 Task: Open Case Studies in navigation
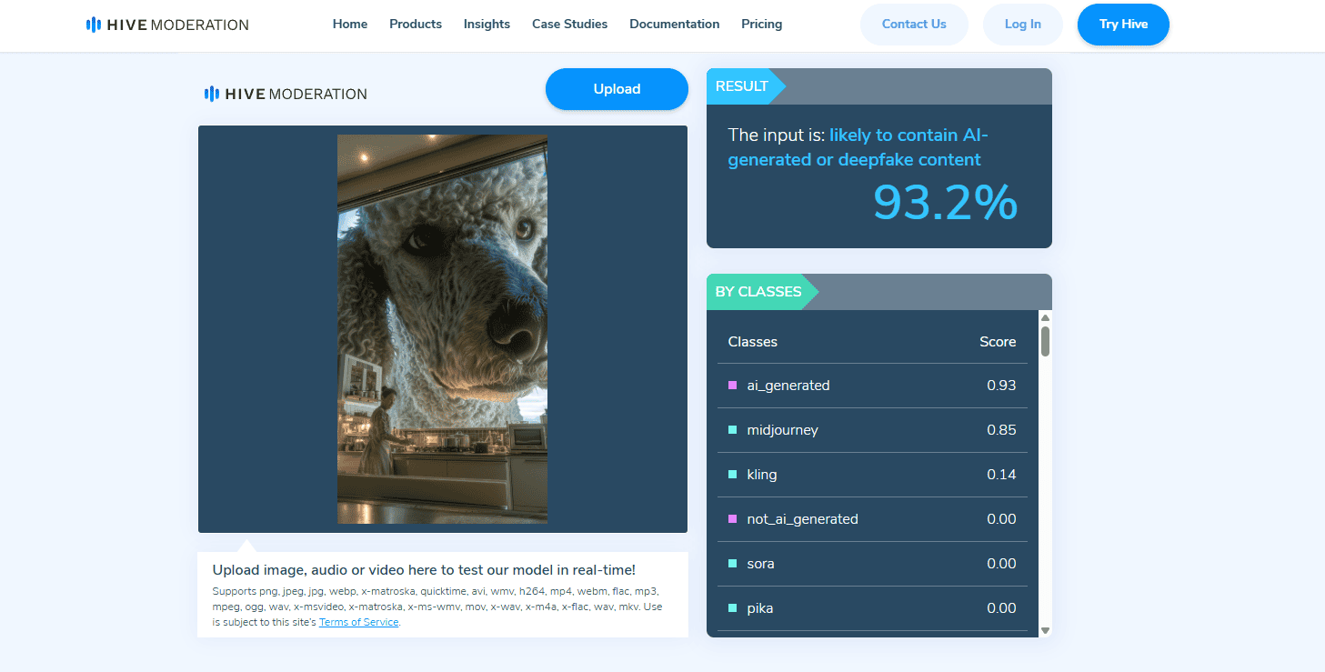click(569, 25)
